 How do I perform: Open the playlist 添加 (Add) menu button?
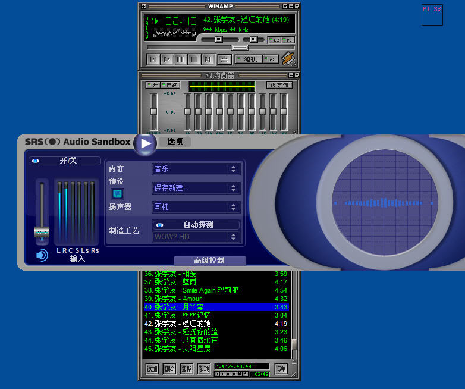pyautogui.click(x=152, y=369)
